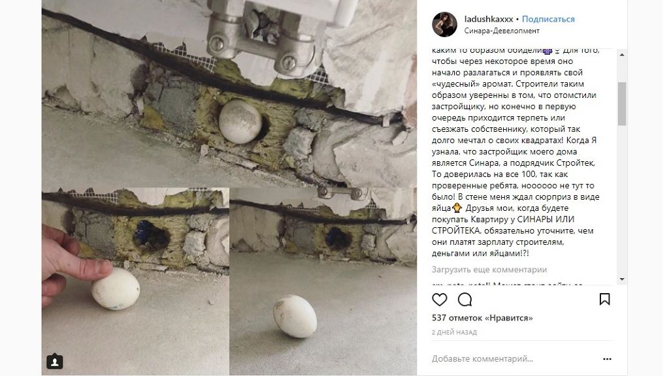This screenshot has height=376, width=669.
Task: Focus the Добавьте комментарий input field
Action: pyautogui.click(x=512, y=359)
